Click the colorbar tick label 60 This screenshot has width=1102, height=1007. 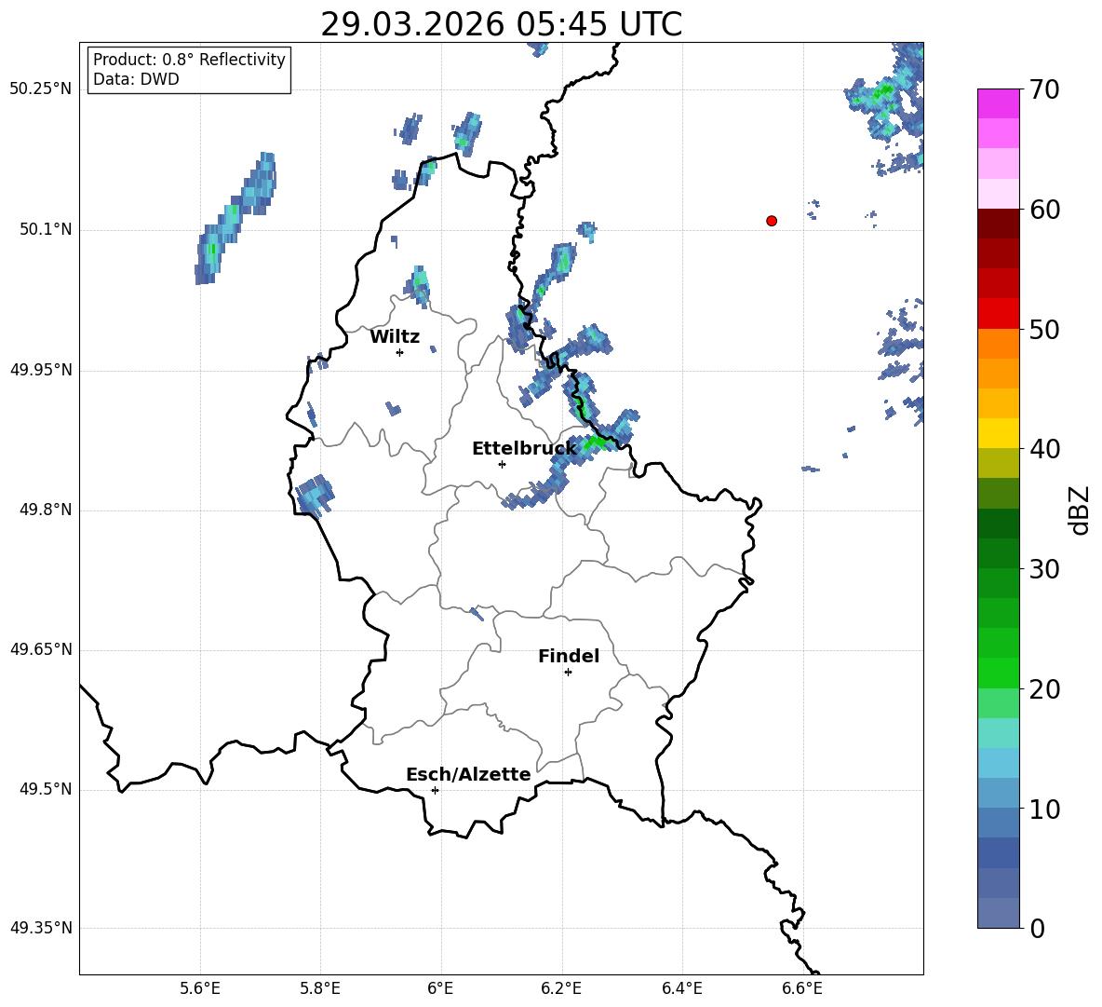(1044, 210)
